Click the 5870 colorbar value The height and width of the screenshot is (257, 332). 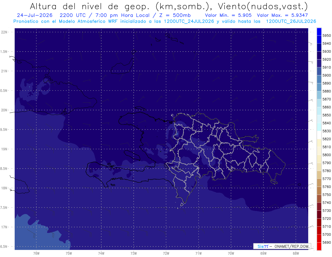click(x=326, y=99)
